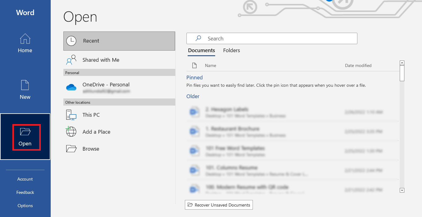Select the Recent clock icon

71,41
